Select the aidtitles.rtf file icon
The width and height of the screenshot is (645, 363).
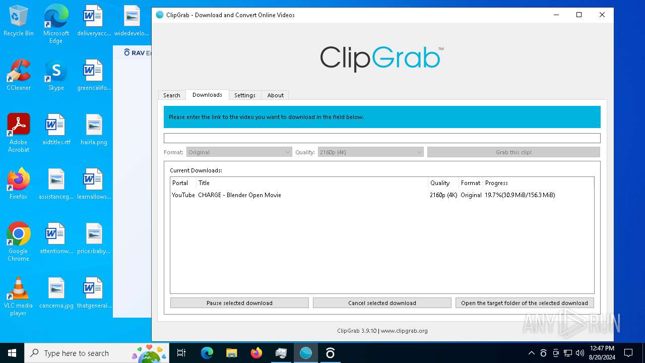pos(56,130)
